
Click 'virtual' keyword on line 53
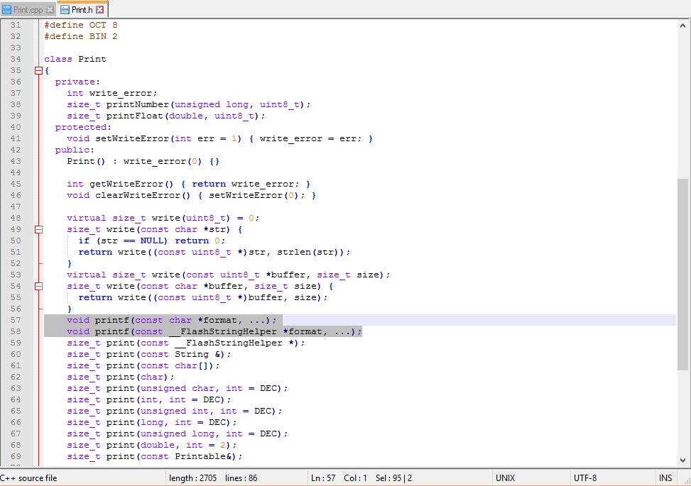point(87,275)
